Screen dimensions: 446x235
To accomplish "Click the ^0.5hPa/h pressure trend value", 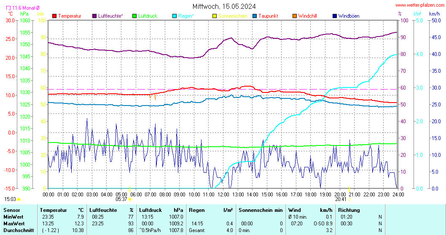I will click(x=151, y=230).
